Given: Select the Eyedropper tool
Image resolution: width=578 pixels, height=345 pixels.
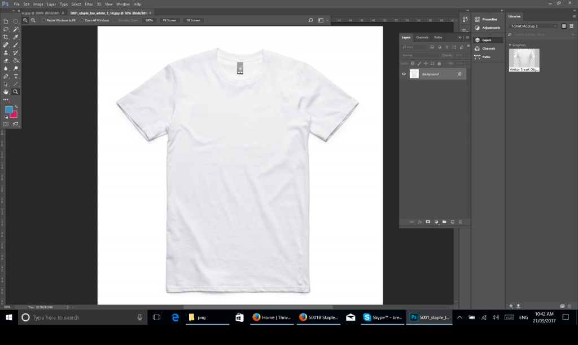Looking at the screenshot, I should tap(16, 37).
